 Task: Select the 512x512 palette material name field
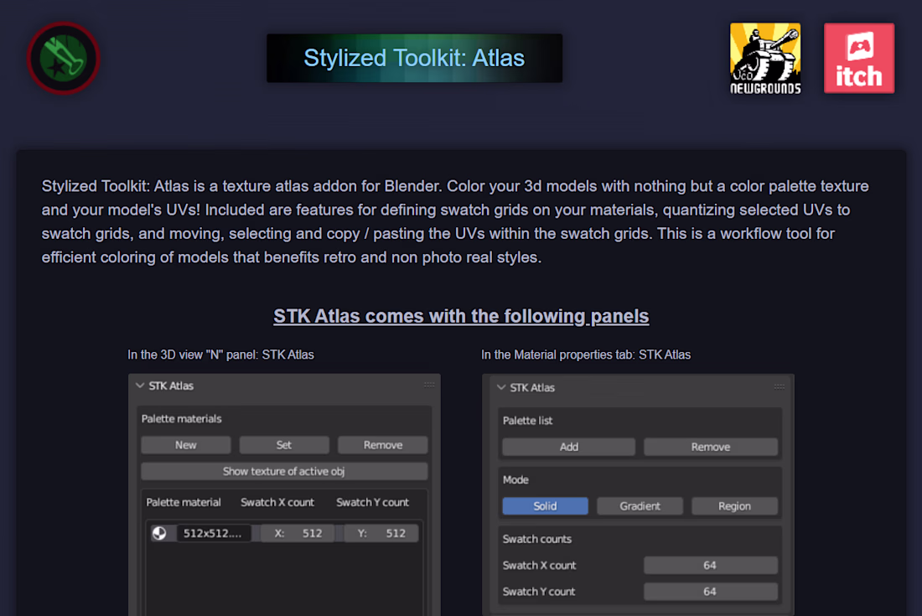click(x=213, y=533)
